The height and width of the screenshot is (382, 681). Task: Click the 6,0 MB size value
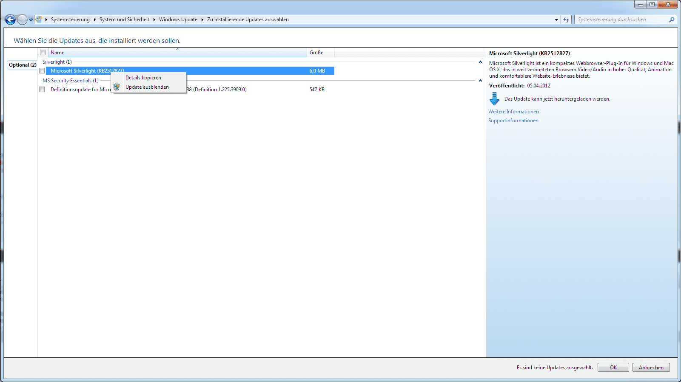click(x=317, y=71)
